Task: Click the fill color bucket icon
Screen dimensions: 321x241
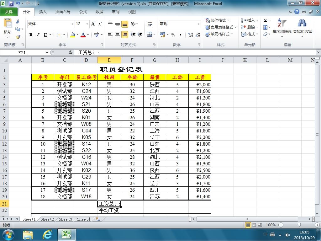Action: 73,35
